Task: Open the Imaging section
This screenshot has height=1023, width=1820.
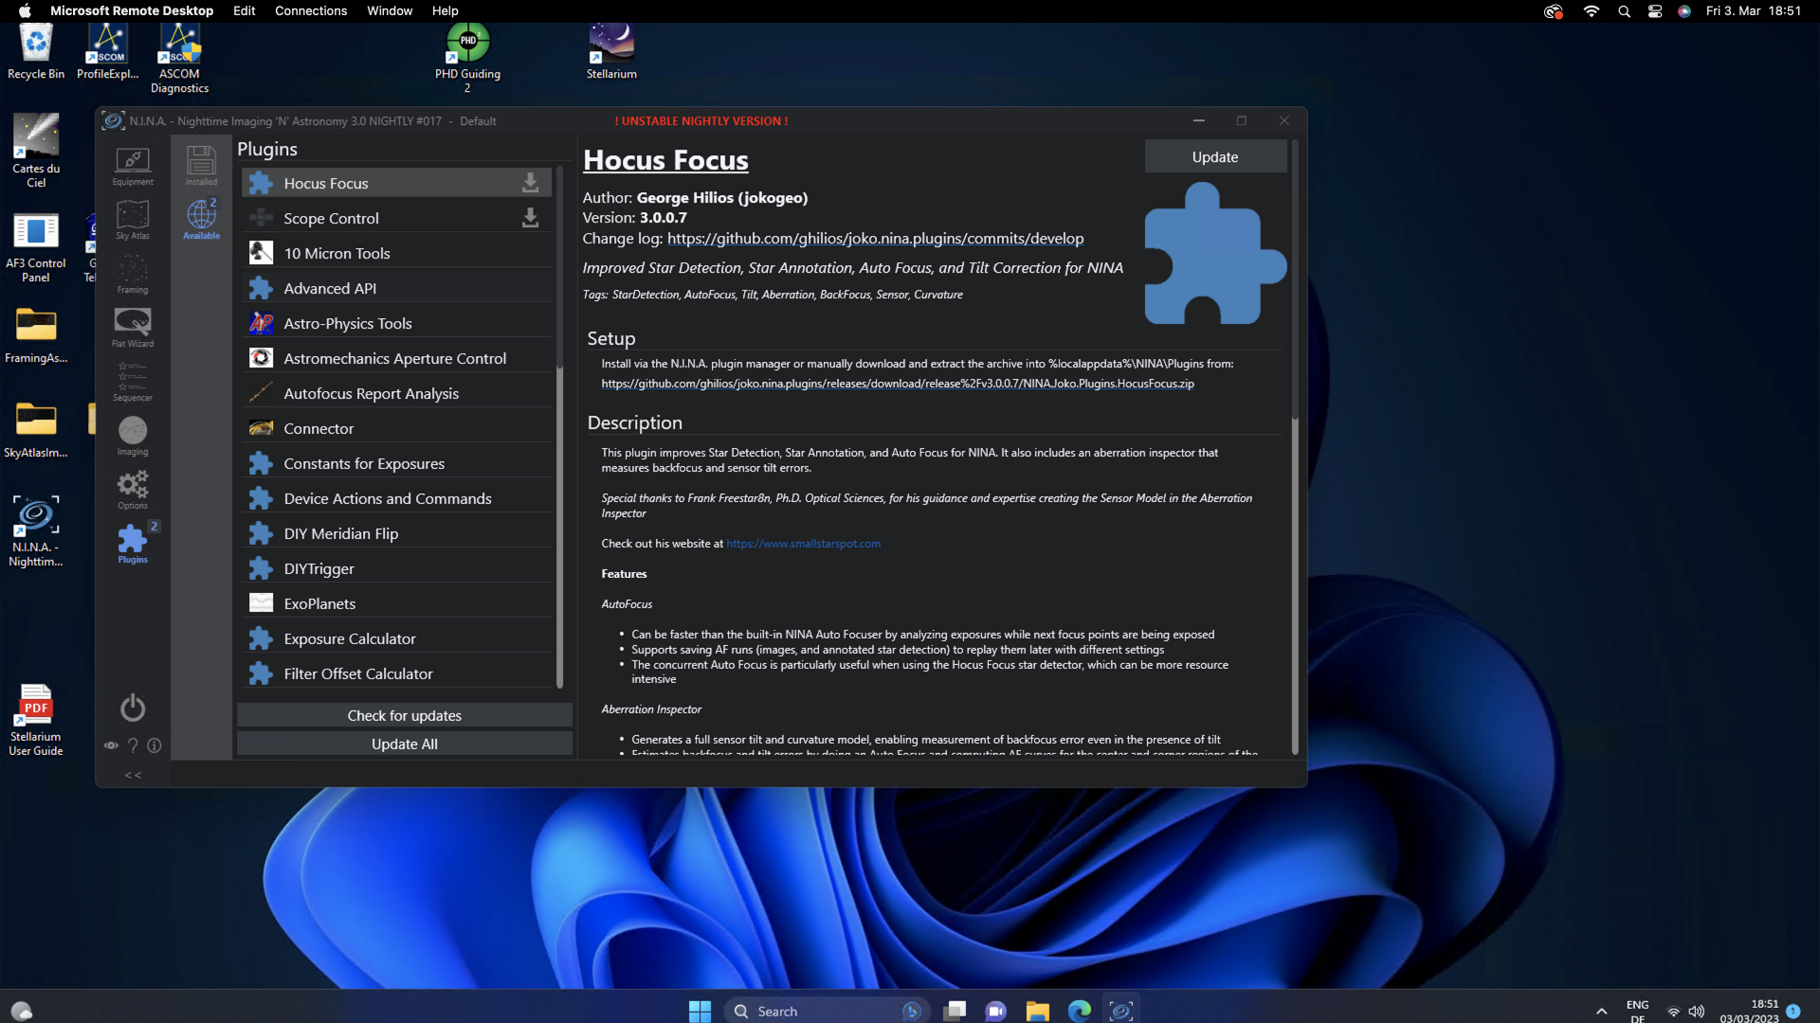Action: tap(133, 436)
